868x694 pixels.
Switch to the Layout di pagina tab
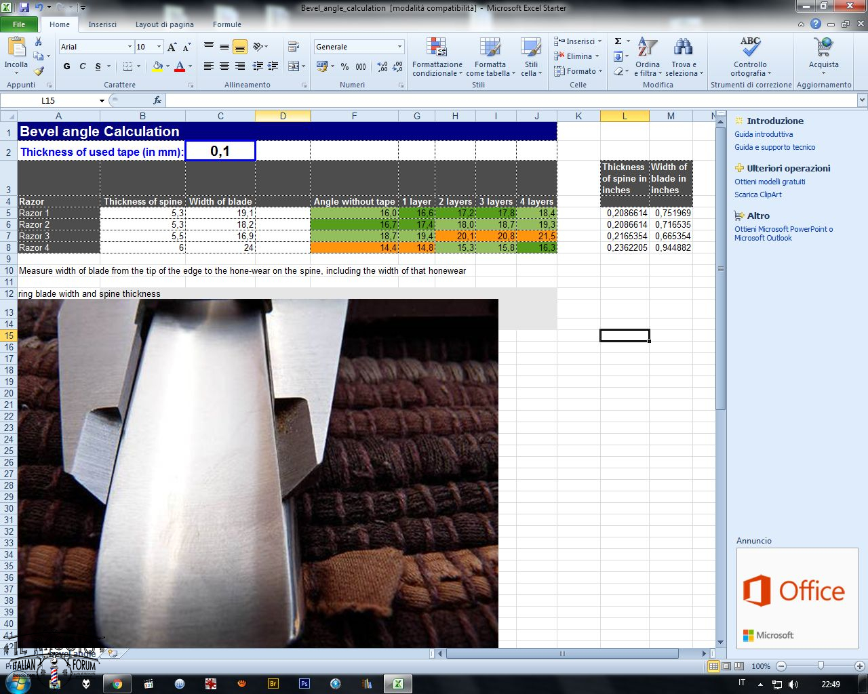pyautogui.click(x=164, y=24)
